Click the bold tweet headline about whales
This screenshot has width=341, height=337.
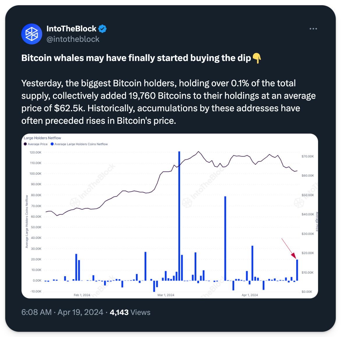(x=136, y=58)
